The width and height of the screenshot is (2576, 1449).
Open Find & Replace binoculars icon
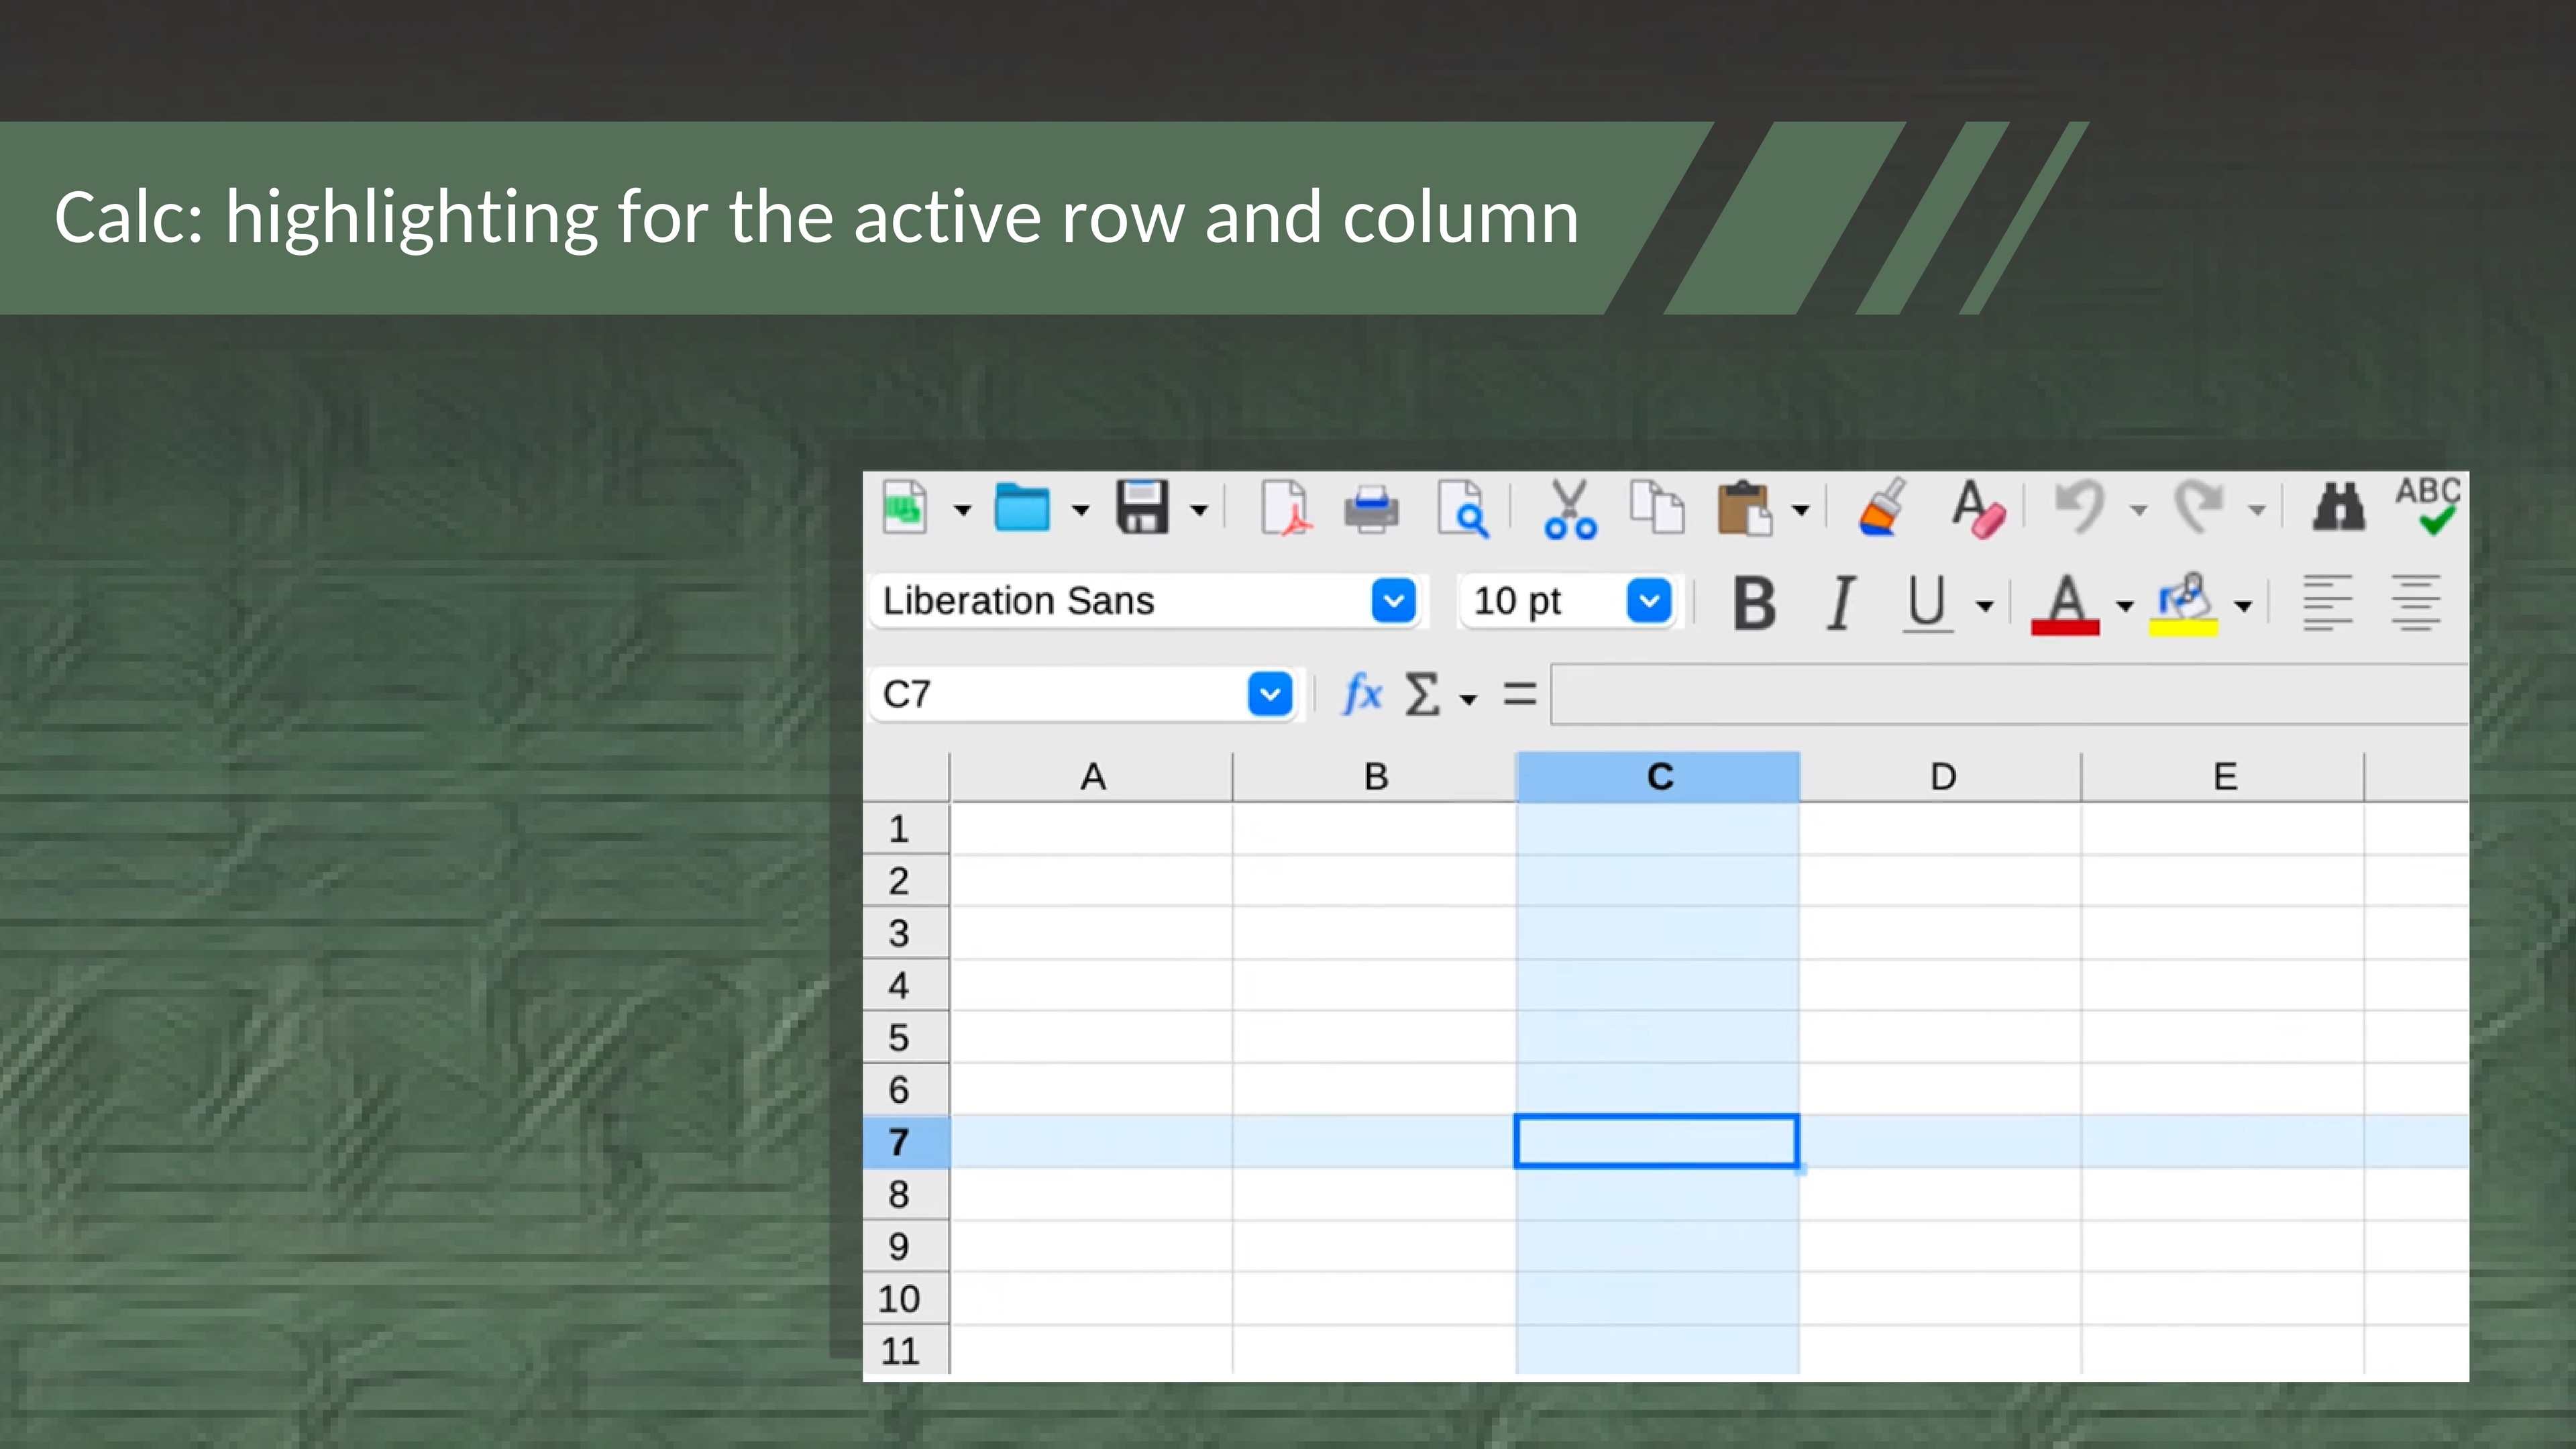point(2338,508)
